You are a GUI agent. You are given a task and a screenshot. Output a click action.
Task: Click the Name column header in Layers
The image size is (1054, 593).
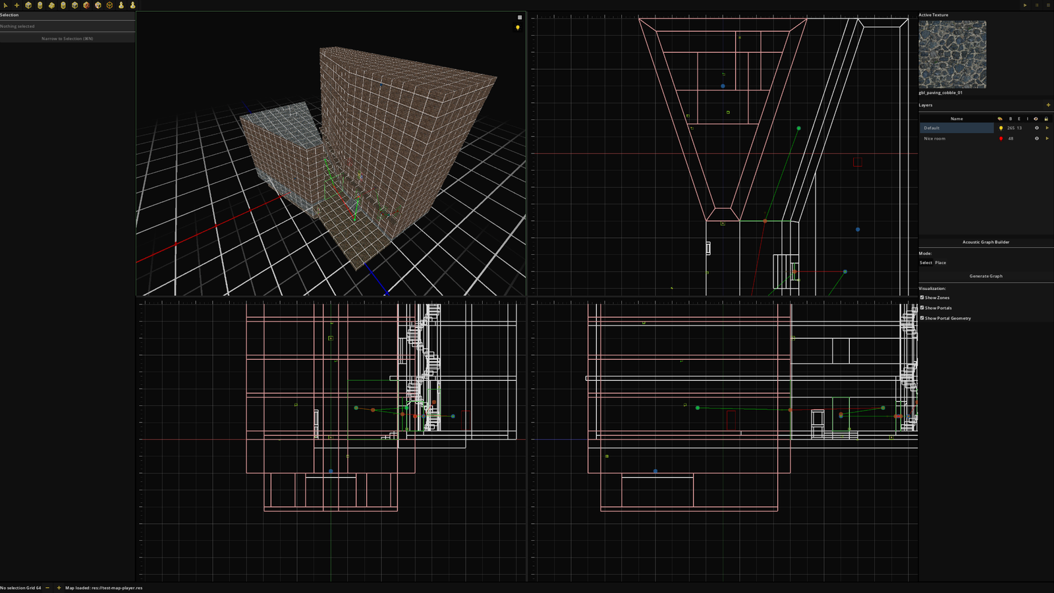(957, 119)
